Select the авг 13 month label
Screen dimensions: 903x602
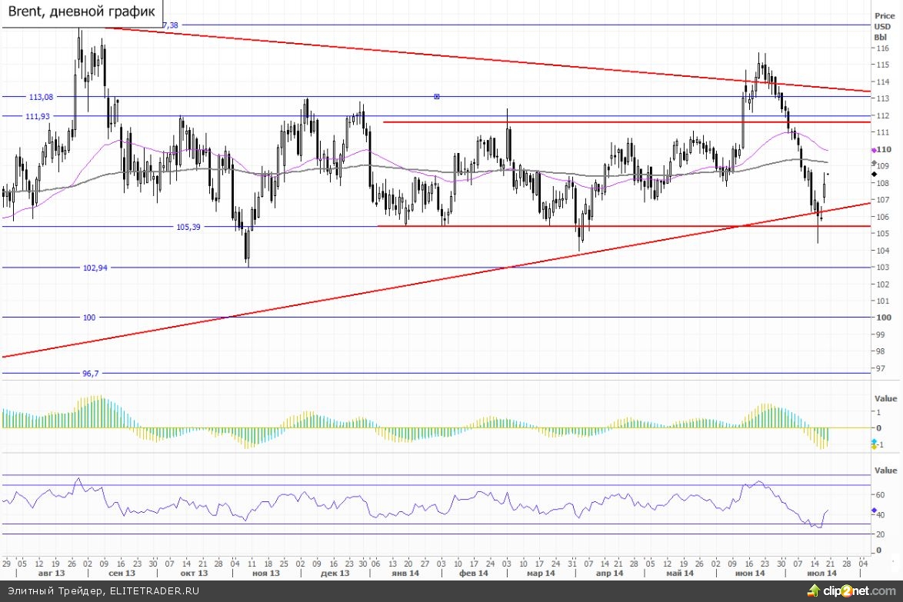[x=52, y=574]
